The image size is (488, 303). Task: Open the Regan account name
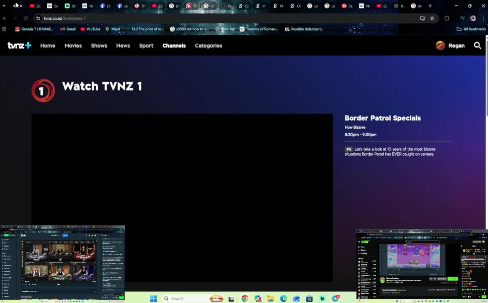pyautogui.click(x=456, y=45)
